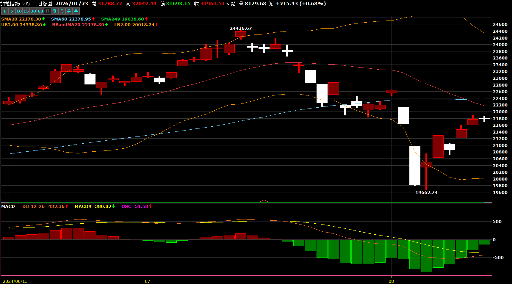
Task: Choose the 10-minute timeframe
Action: coord(19,11)
